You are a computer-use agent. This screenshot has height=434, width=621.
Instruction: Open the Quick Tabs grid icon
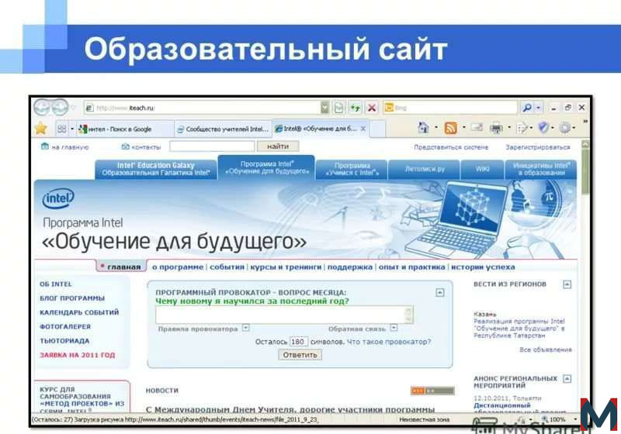(62, 129)
